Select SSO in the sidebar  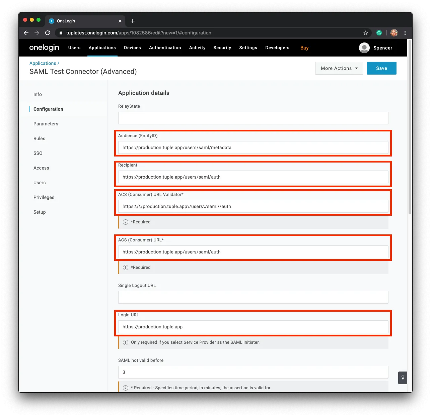click(38, 153)
